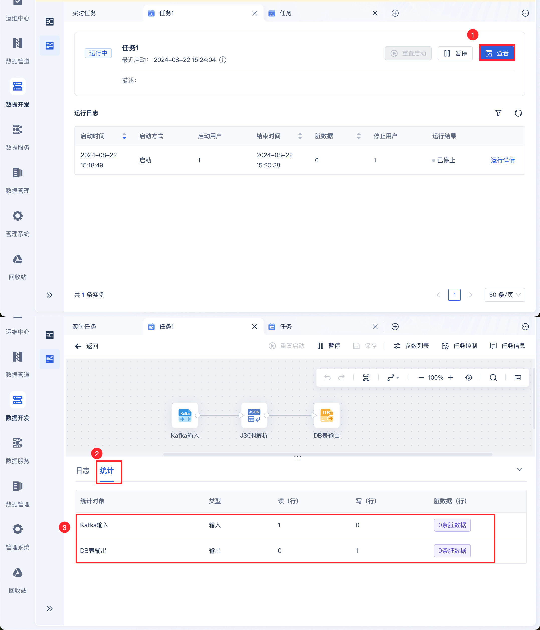Click the filter funnel icon in 运行日志

coord(498,113)
